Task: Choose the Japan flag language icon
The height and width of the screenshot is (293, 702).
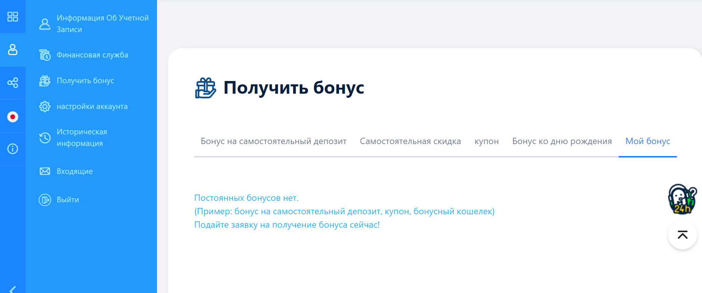Action: (x=13, y=117)
